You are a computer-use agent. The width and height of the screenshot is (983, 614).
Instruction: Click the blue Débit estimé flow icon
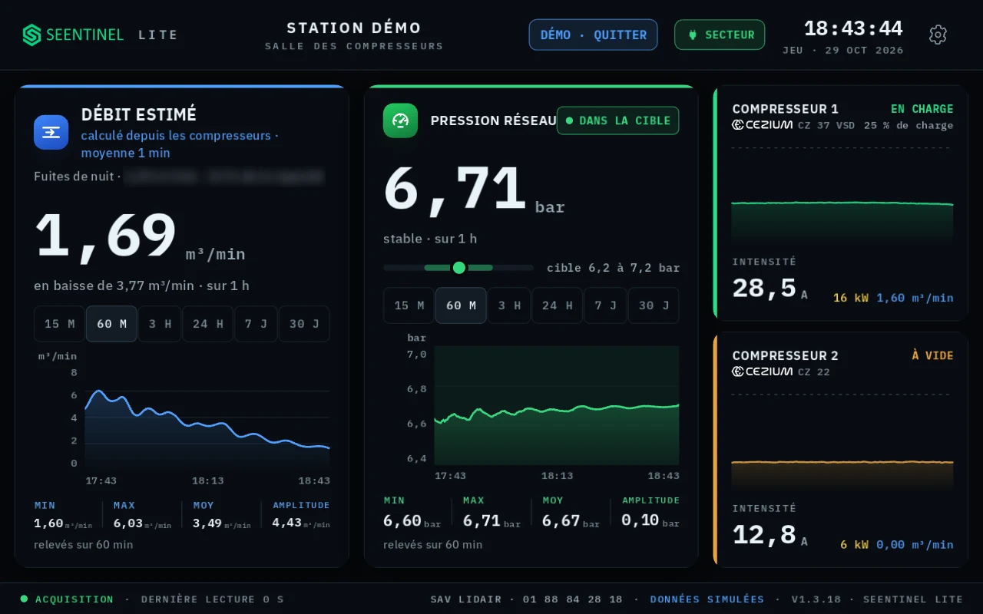[x=51, y=132]
